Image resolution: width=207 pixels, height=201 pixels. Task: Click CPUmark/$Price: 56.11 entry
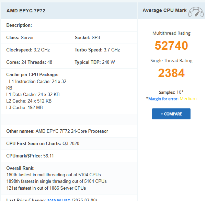30,156
